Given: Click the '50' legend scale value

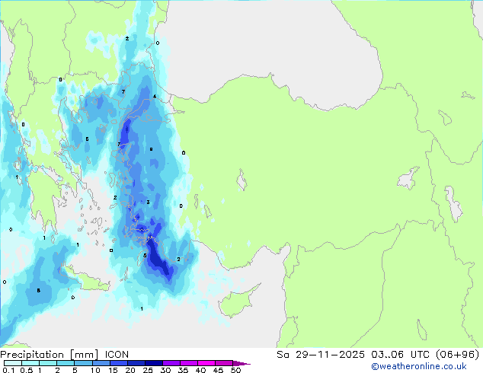Looking at the screenshot, I should (235, 370).
